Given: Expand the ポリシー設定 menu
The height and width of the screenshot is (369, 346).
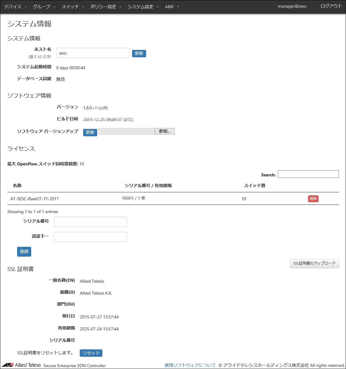Looking at the screenshot, I should click(x=106, y=6).
